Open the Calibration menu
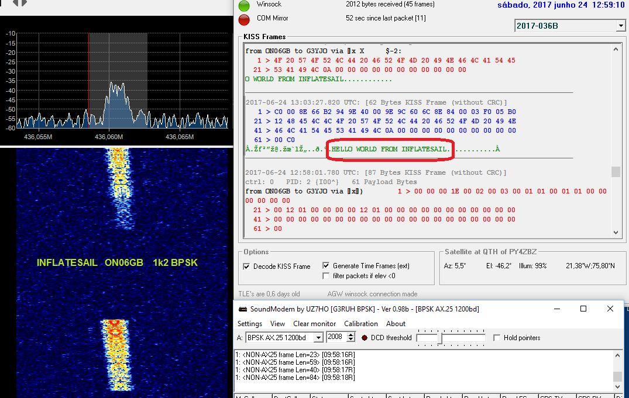This screenshot has height=398, width=629. [360, 324]
